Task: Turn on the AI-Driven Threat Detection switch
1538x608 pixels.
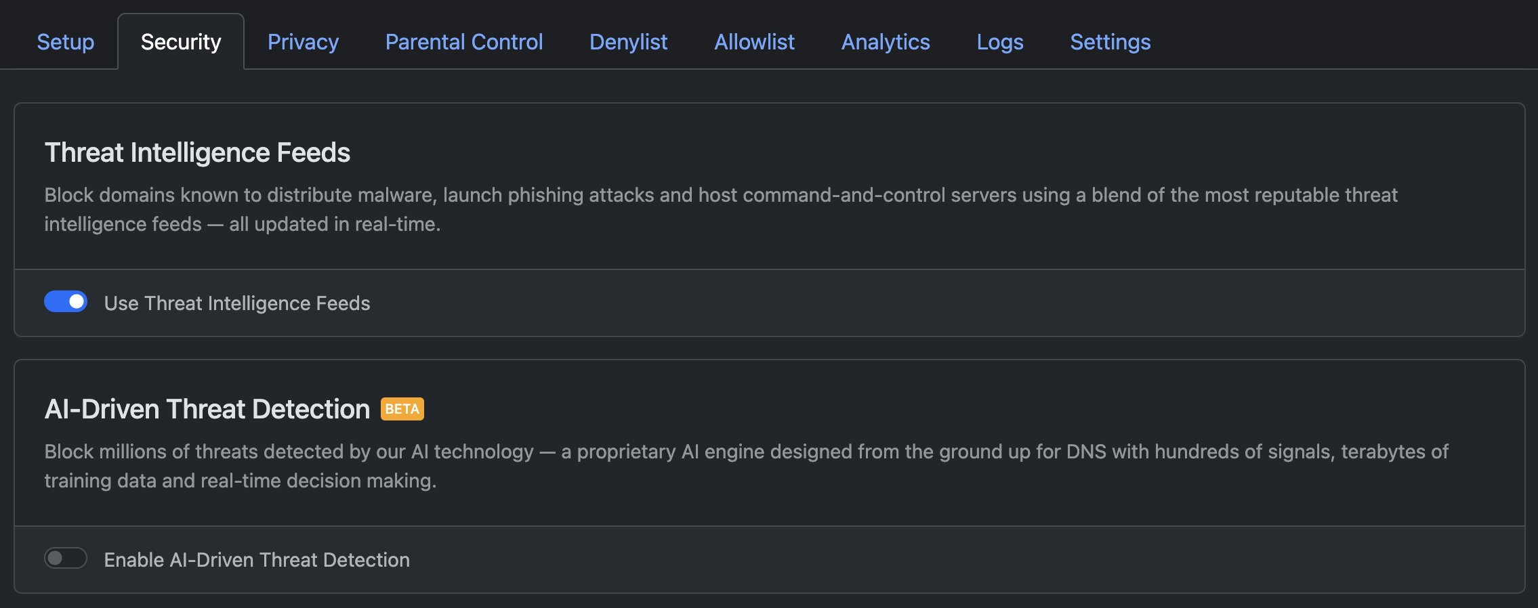Action: click(66, 559)
